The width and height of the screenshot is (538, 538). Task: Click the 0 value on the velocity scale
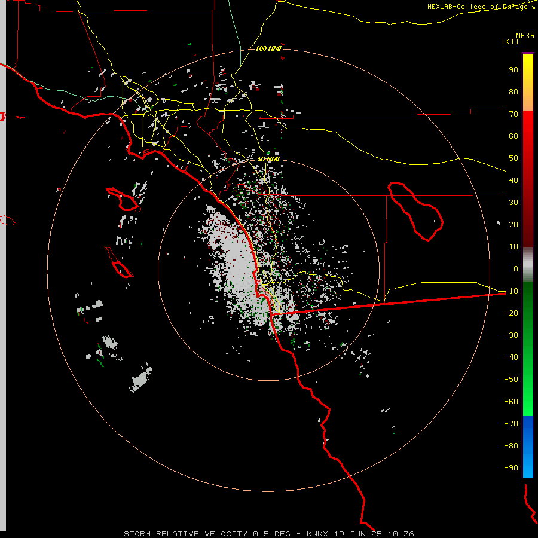[x=516, y=269]
